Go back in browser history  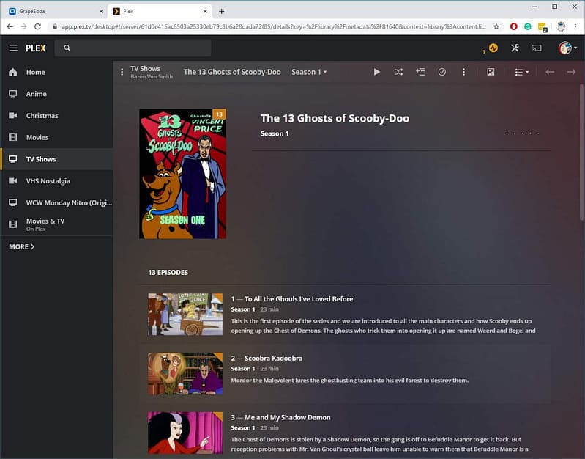pos(10,26)
